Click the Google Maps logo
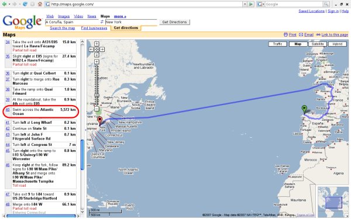The image size is (351, 219). [x=22, y=22]
